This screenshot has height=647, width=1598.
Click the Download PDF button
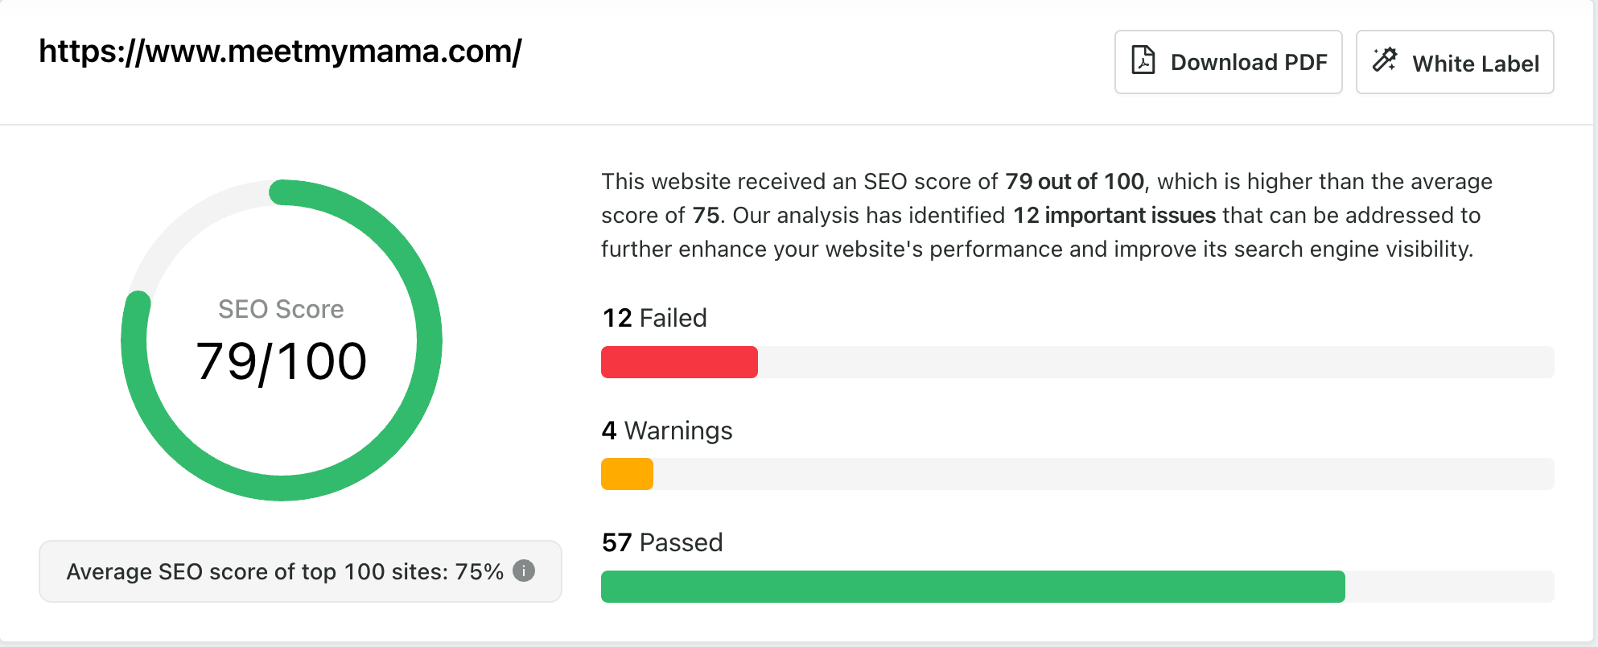pos(1228,62)
